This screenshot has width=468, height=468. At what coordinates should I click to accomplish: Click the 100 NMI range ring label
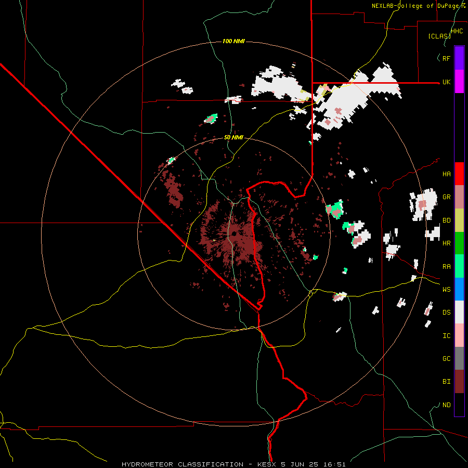pyautogui.click(x=233, y=41)
